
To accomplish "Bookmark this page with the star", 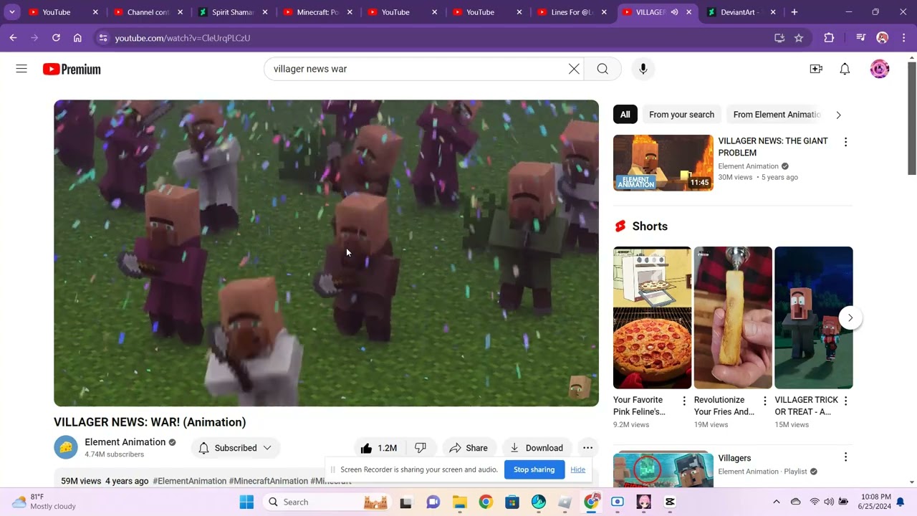I will [799, 38].
